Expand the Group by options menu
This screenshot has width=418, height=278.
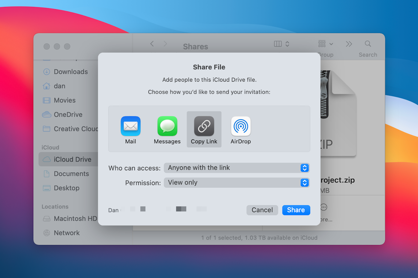326,44
